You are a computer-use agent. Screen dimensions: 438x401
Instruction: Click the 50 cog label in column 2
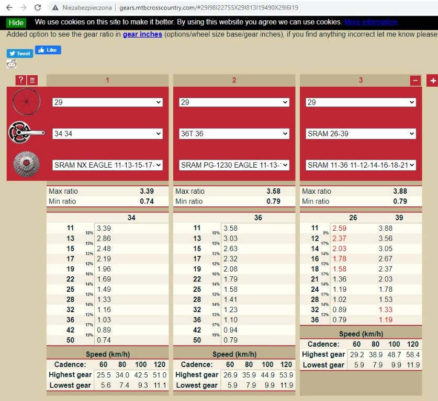coord(197,340)
